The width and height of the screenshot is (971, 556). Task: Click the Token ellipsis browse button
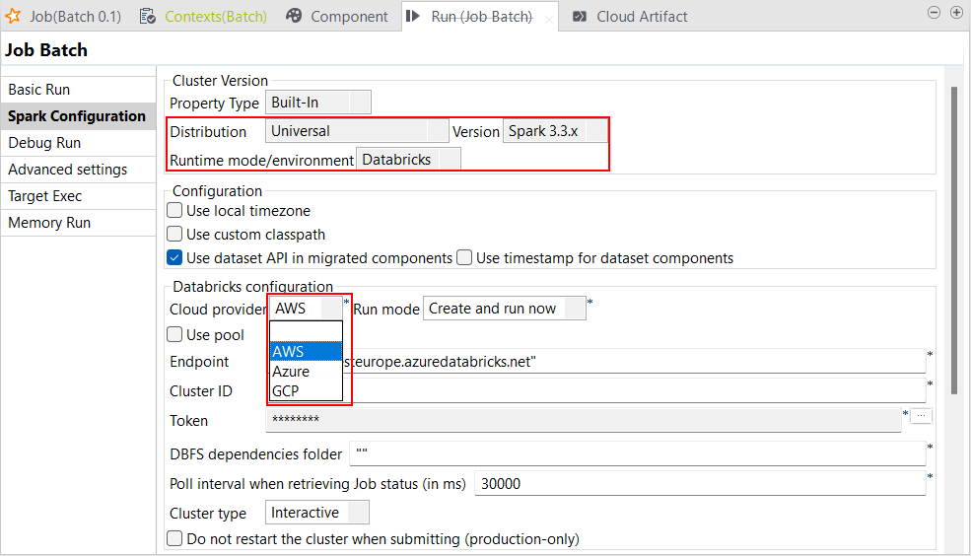[922, 416]
